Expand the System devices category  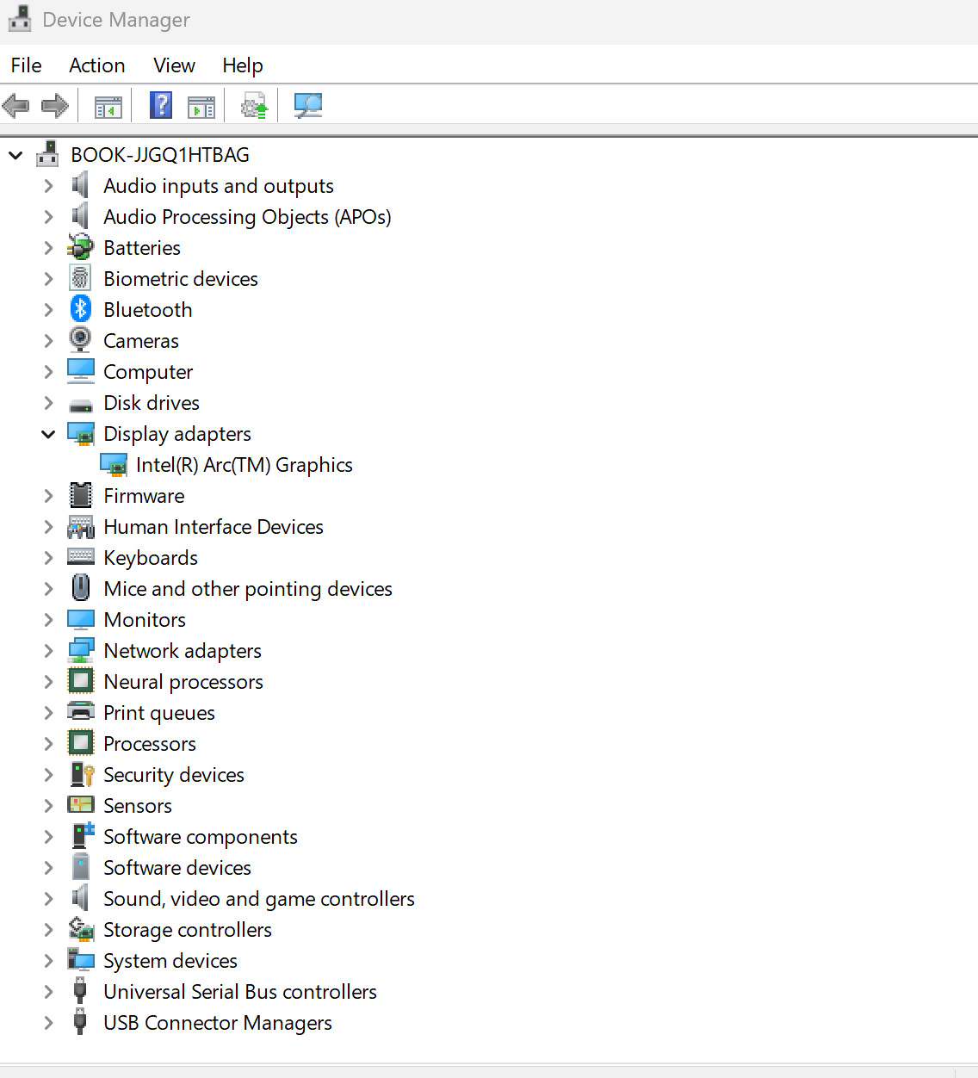coord(48,961)
